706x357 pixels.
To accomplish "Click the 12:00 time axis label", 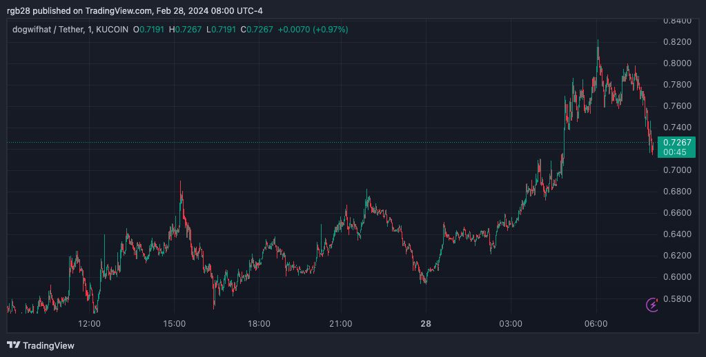I will point(89,323).
